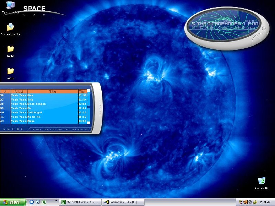Select playlist track No No No
This screenshot has height=206, width=275.
coord(44,117)
